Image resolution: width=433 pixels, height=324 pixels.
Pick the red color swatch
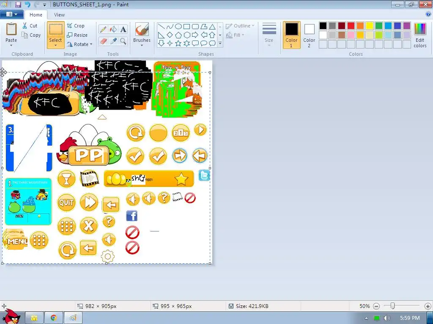pos(351,26)
